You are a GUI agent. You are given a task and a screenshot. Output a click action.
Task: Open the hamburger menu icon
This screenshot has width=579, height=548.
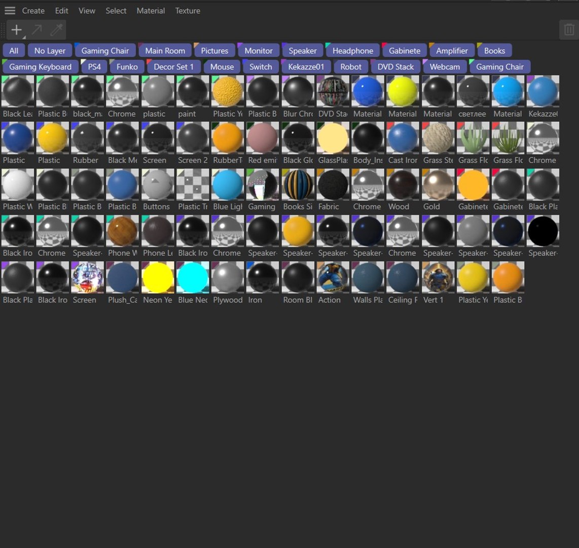[x=10, y=11]
